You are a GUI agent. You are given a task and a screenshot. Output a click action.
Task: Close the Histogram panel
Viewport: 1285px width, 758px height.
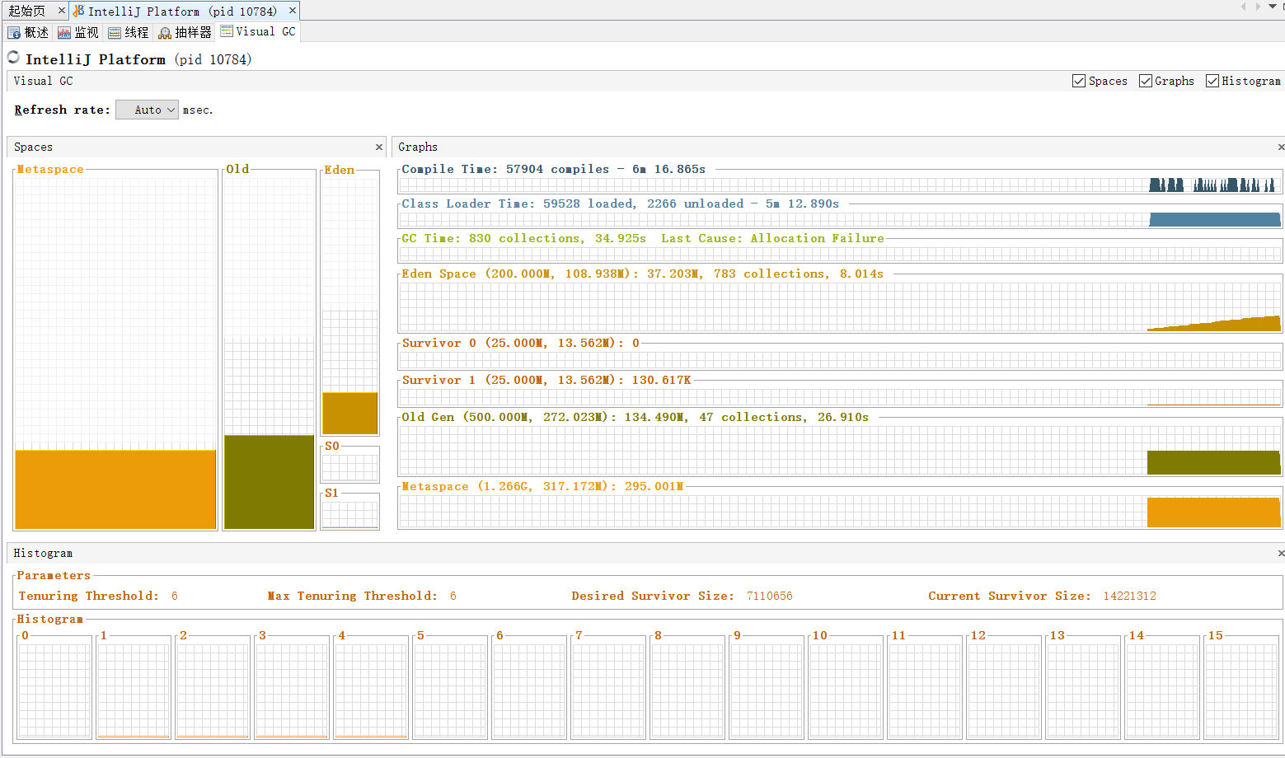1281,554
